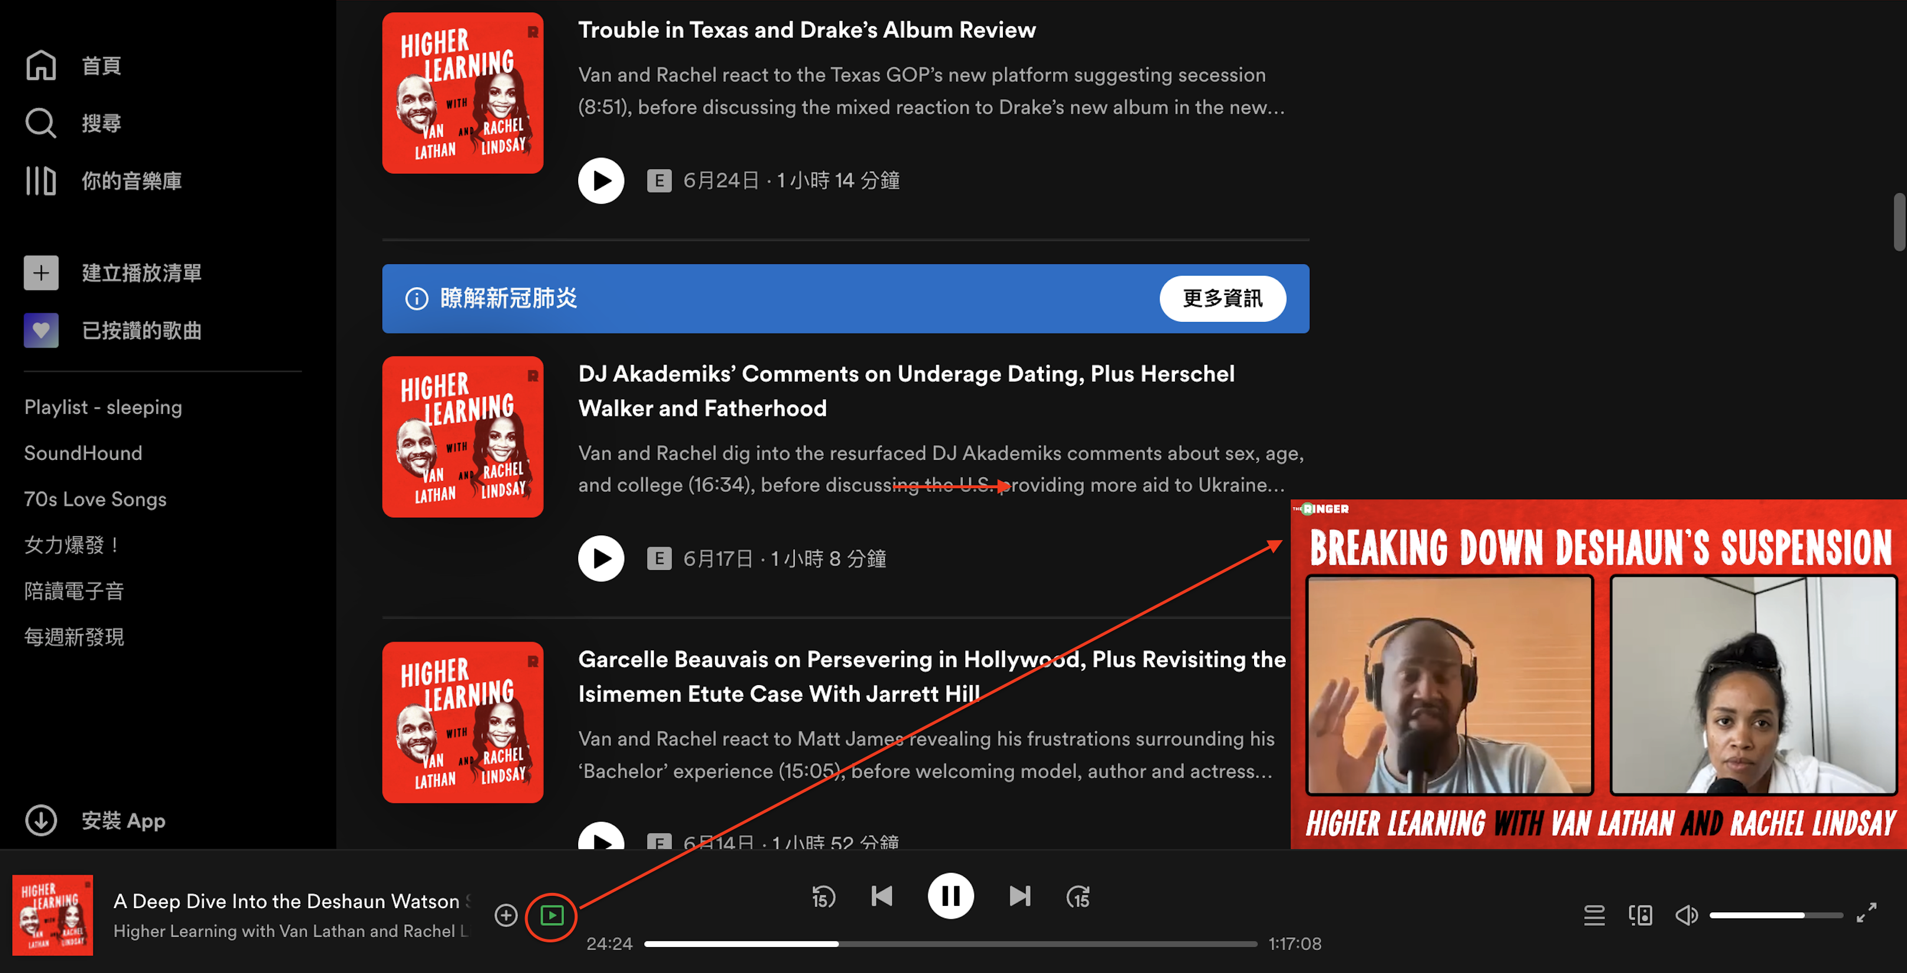Open the play queue
The height and width of the screenshot is (973, 1907).
click(x=1594, y=915)
